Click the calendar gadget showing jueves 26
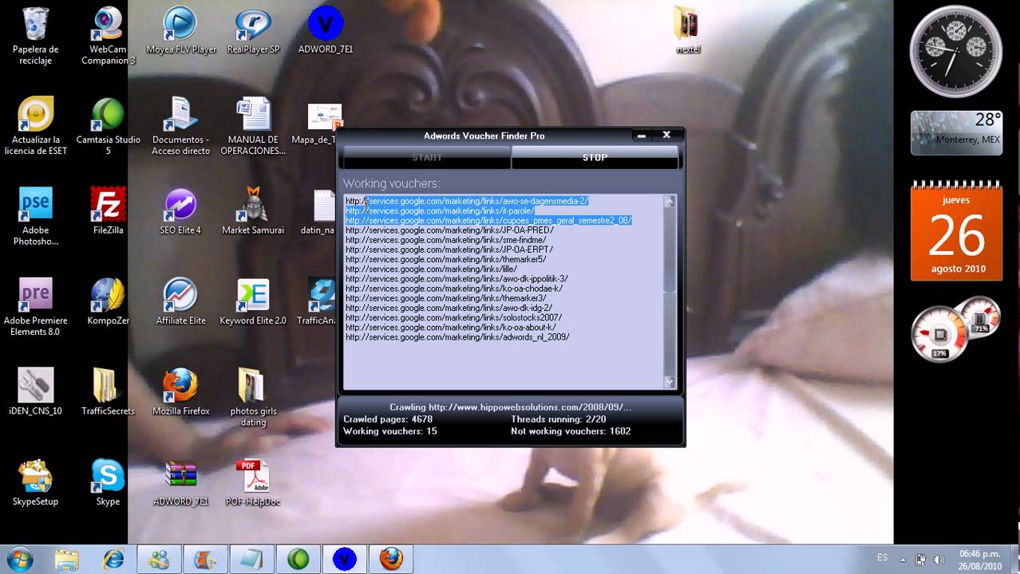Screen dimensions: 1020x574 (956, 230)
